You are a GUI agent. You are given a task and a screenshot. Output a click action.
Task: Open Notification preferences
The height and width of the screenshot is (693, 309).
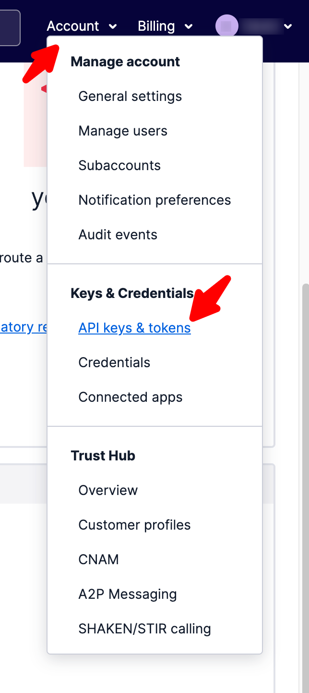pos(154,200)
